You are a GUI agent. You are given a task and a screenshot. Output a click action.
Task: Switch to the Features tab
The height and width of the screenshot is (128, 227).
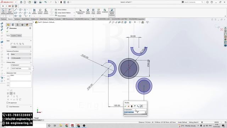tap(4, 19)
